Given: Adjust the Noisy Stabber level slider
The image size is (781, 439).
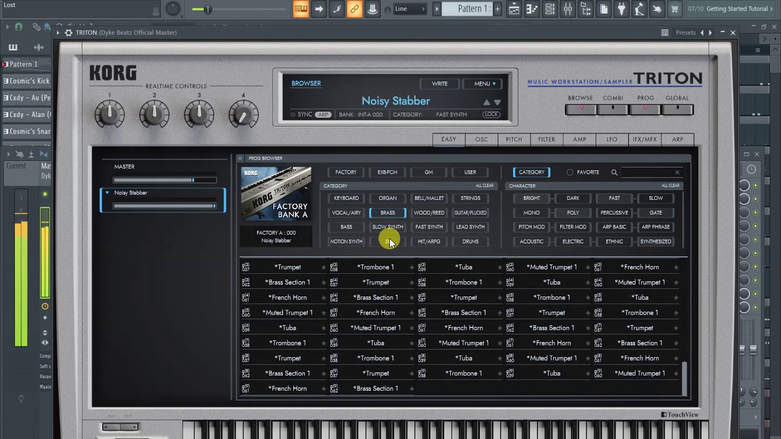Looking at the screenshot, I should pyautogui.click(x=165, y=206).
